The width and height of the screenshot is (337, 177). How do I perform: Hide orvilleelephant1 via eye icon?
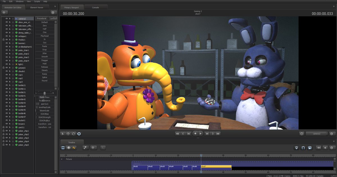pos(6,47)
